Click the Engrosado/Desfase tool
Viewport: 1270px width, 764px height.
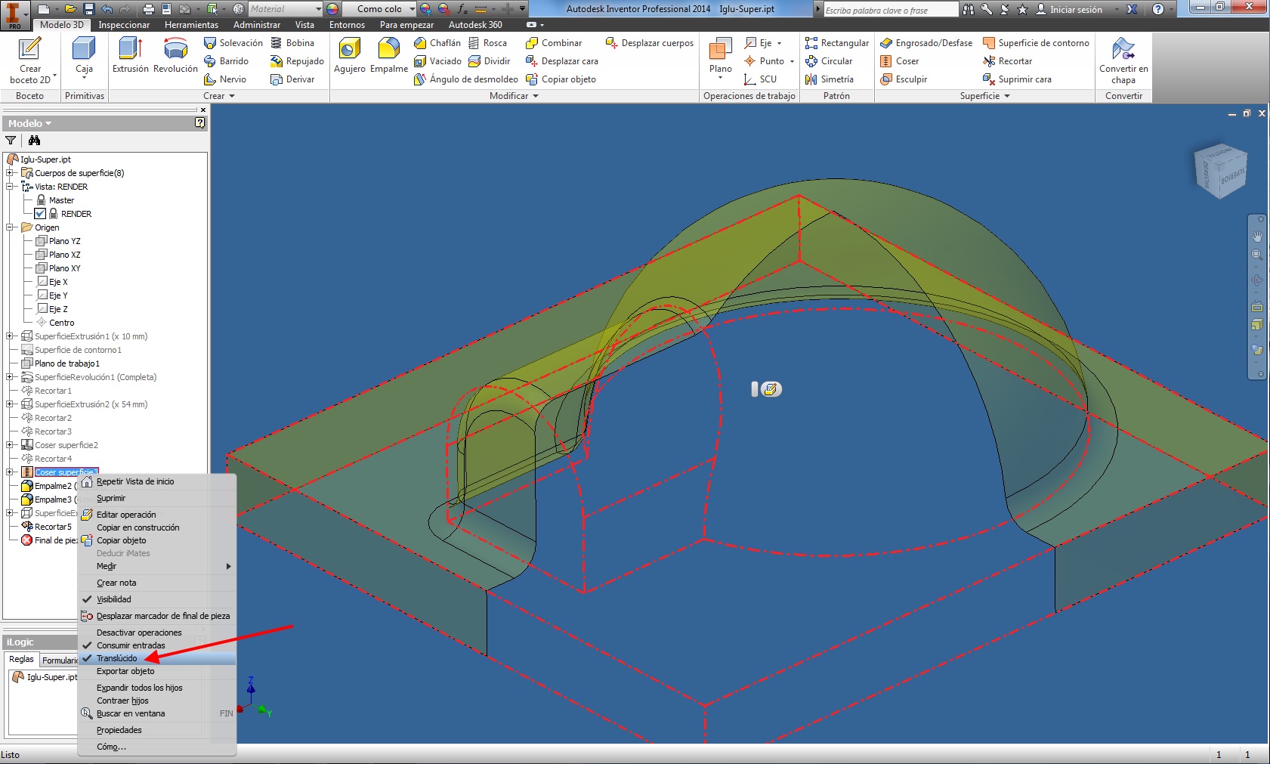tap(926, 43)
